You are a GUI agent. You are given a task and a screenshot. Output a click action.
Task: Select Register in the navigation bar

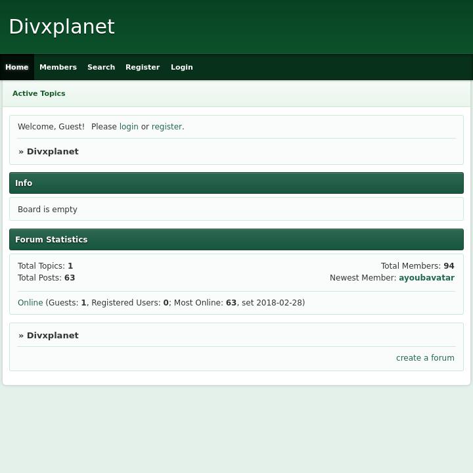click(x=143, y=67)
